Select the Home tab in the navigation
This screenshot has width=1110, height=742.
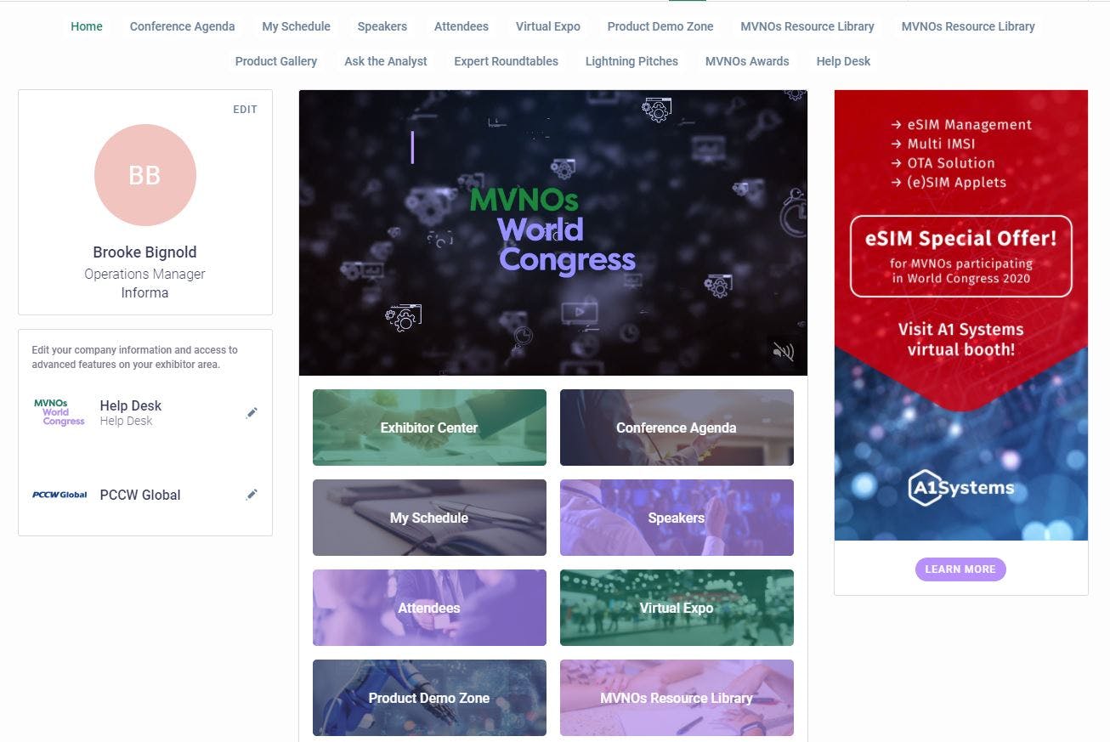[87, 26]
